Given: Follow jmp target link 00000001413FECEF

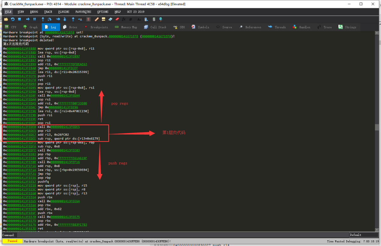Looking at the screenshot, I should pyautogui.click(x=63, y=68).
